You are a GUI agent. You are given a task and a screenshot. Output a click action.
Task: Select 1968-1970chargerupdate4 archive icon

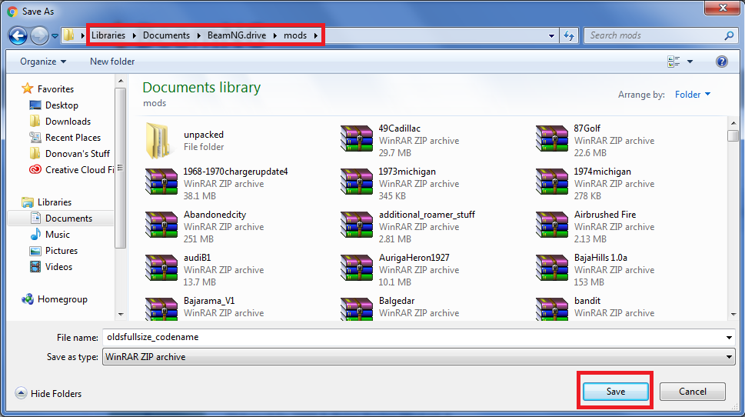point(161,182)
